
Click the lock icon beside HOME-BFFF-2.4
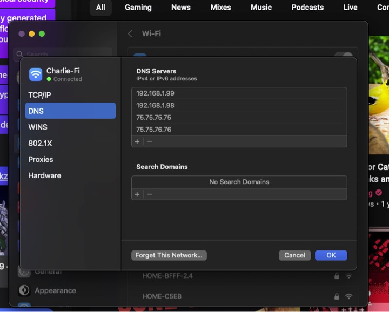(x=337, y=276)
